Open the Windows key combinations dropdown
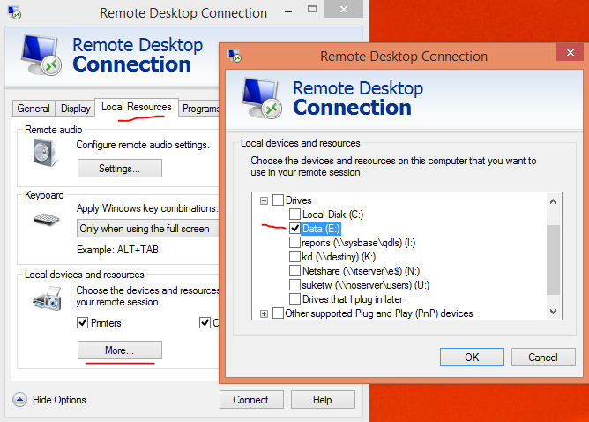The image size is (589, 422). tap(148, 229)
